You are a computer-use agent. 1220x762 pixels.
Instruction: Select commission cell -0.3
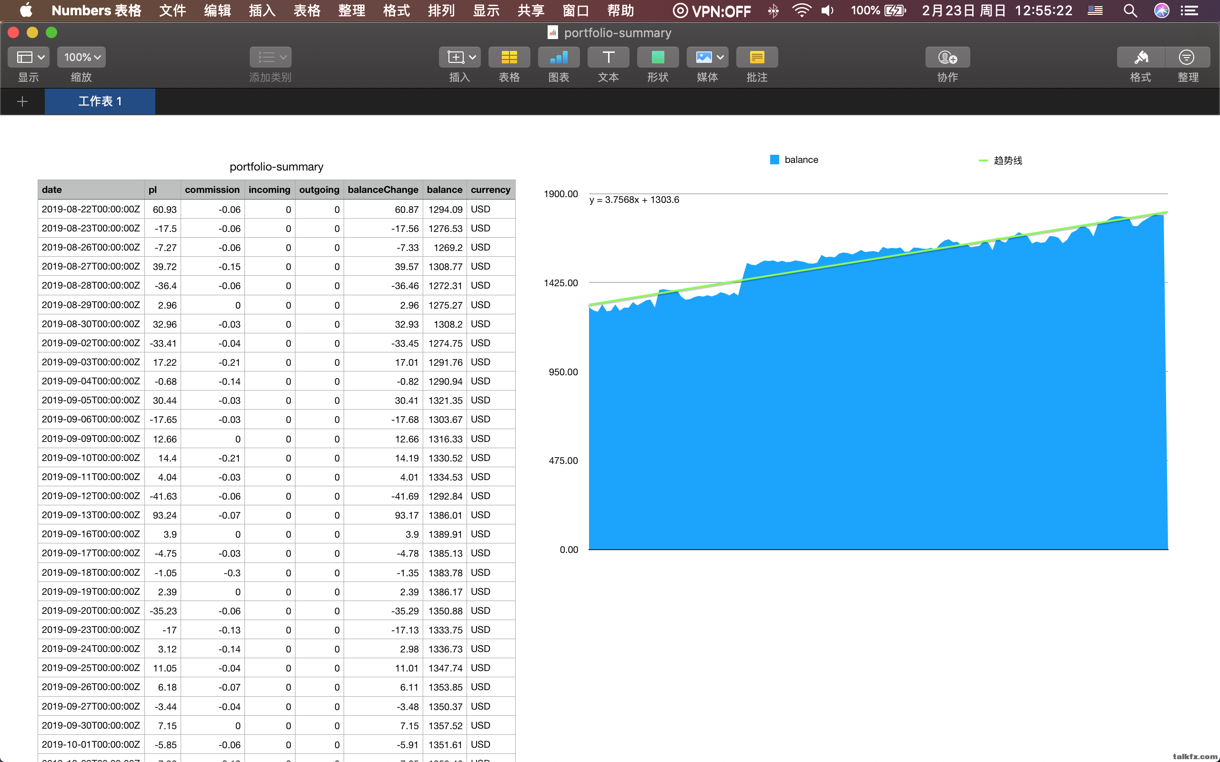coord(213,572)
